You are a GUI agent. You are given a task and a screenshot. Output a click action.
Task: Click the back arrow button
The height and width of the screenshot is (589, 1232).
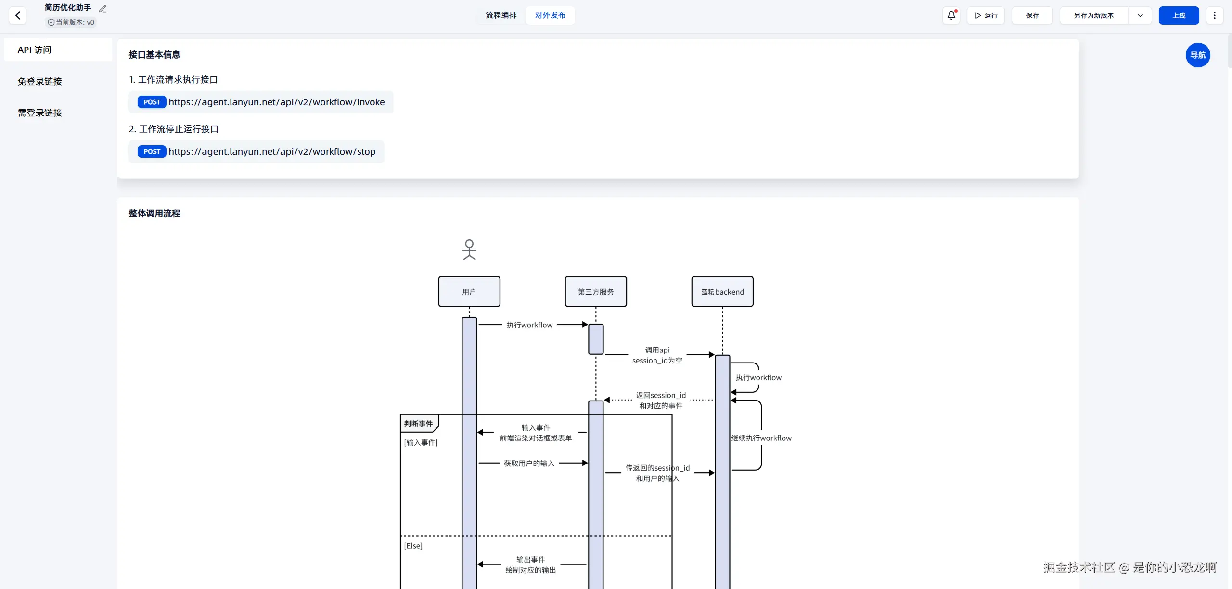pyautogui.click(x=18, y=15)
